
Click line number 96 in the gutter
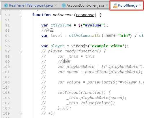click(x=8, y=46)
